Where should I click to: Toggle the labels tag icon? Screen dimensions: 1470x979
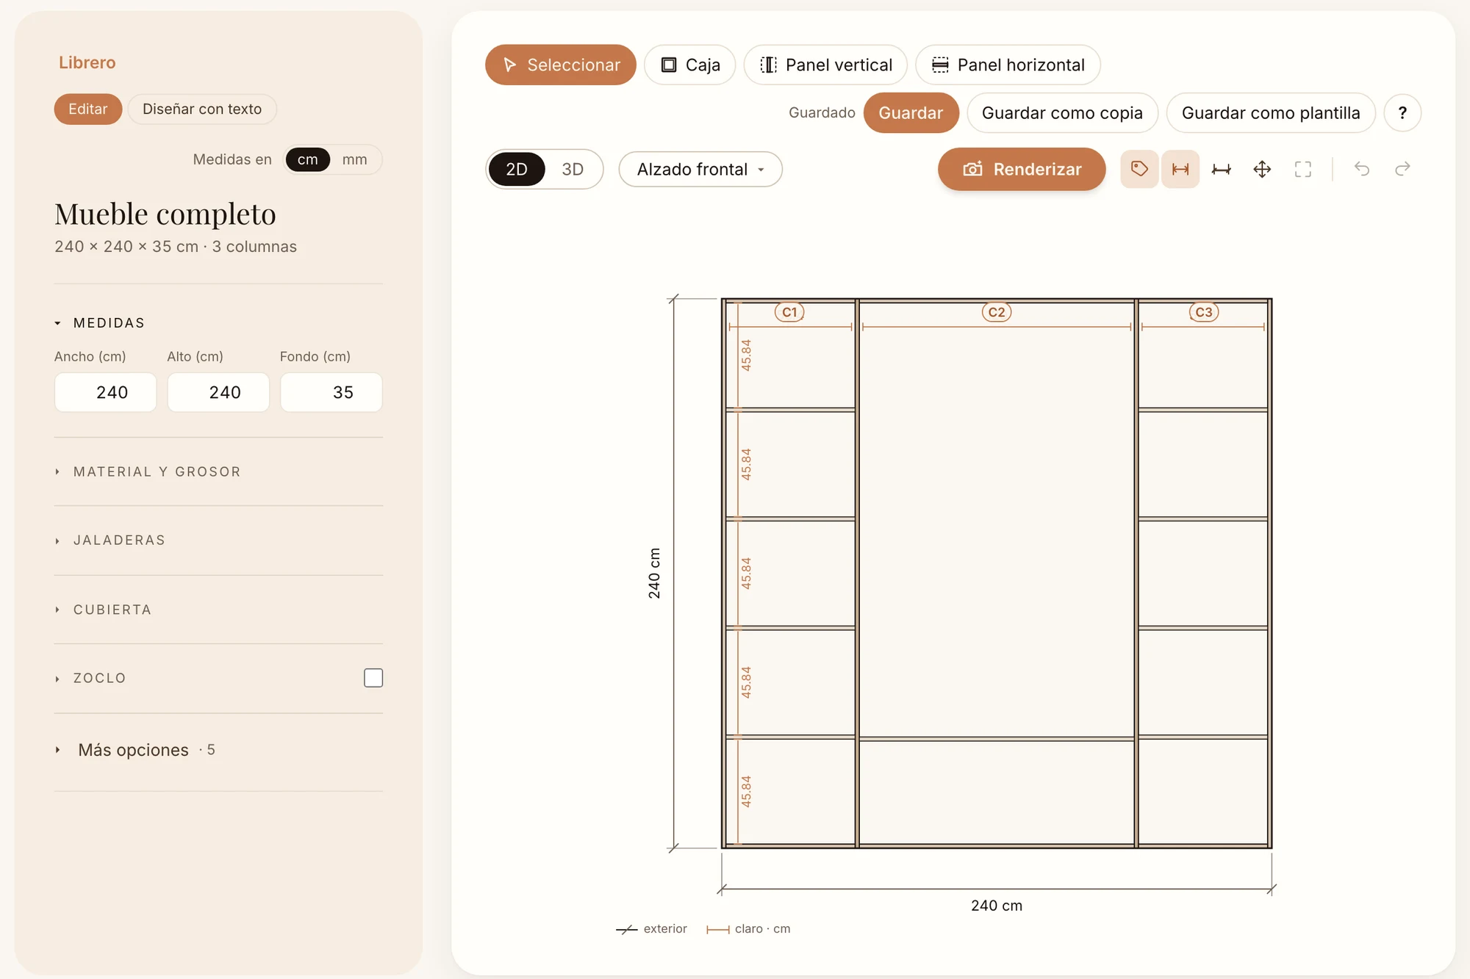1139,169
